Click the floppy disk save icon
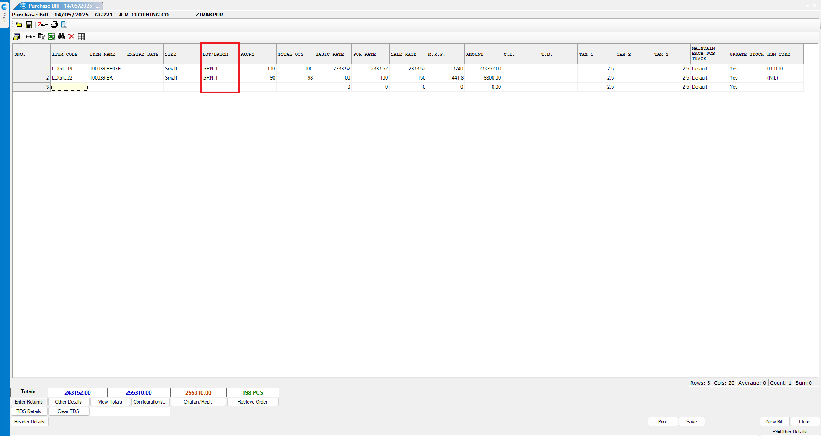Screen dimensions: 821x436 [x=29, y=25]
